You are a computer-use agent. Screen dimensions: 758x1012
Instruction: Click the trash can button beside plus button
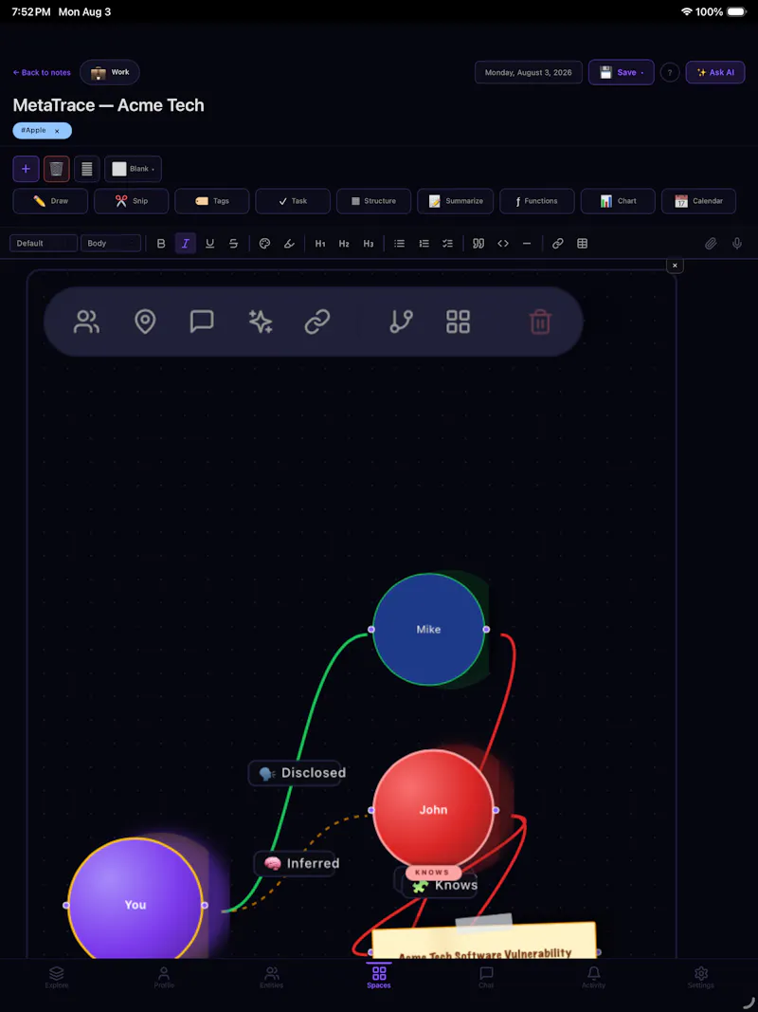click(x=57, y=169)
